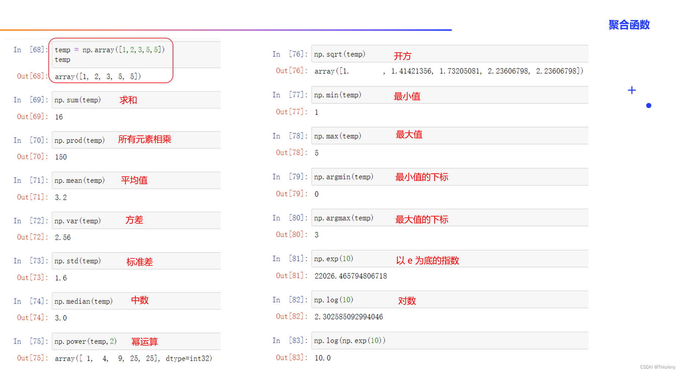Click the np.median(temp) input cell
The height and width of the screenshot is (373, 681).
point(136,301)
